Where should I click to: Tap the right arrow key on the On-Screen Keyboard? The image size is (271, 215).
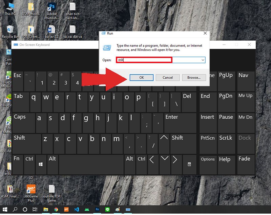[x=176, y=164]
